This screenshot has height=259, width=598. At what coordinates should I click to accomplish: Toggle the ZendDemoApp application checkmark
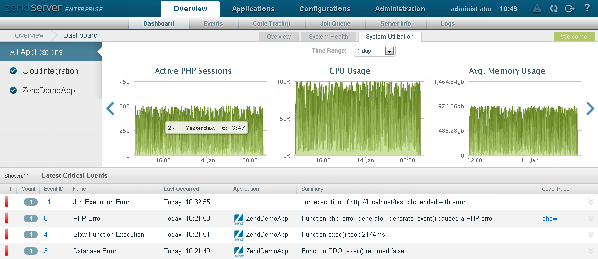click(13, 91)
